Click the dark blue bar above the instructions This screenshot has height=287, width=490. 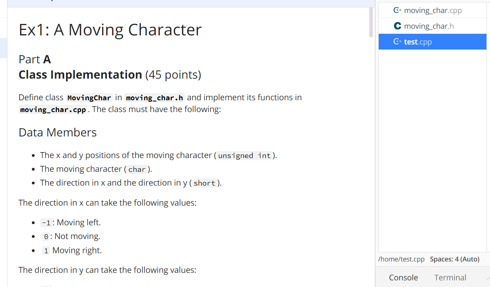point(189,3)
